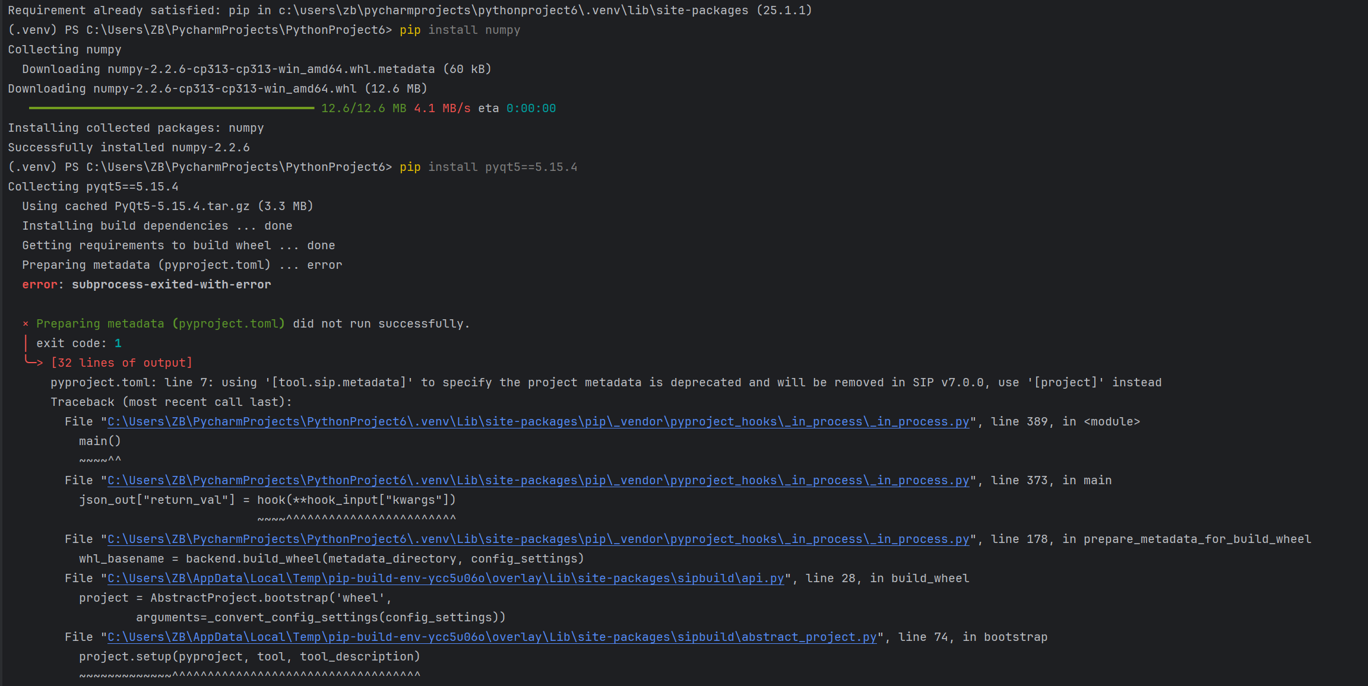Open the sipbuild abstract_project.py file link

point(492,637)
